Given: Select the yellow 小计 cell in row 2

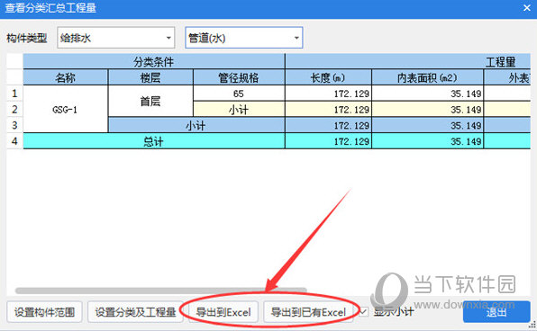Looking at the screenshot, I should pyautogui.click(x=239, y=110).
